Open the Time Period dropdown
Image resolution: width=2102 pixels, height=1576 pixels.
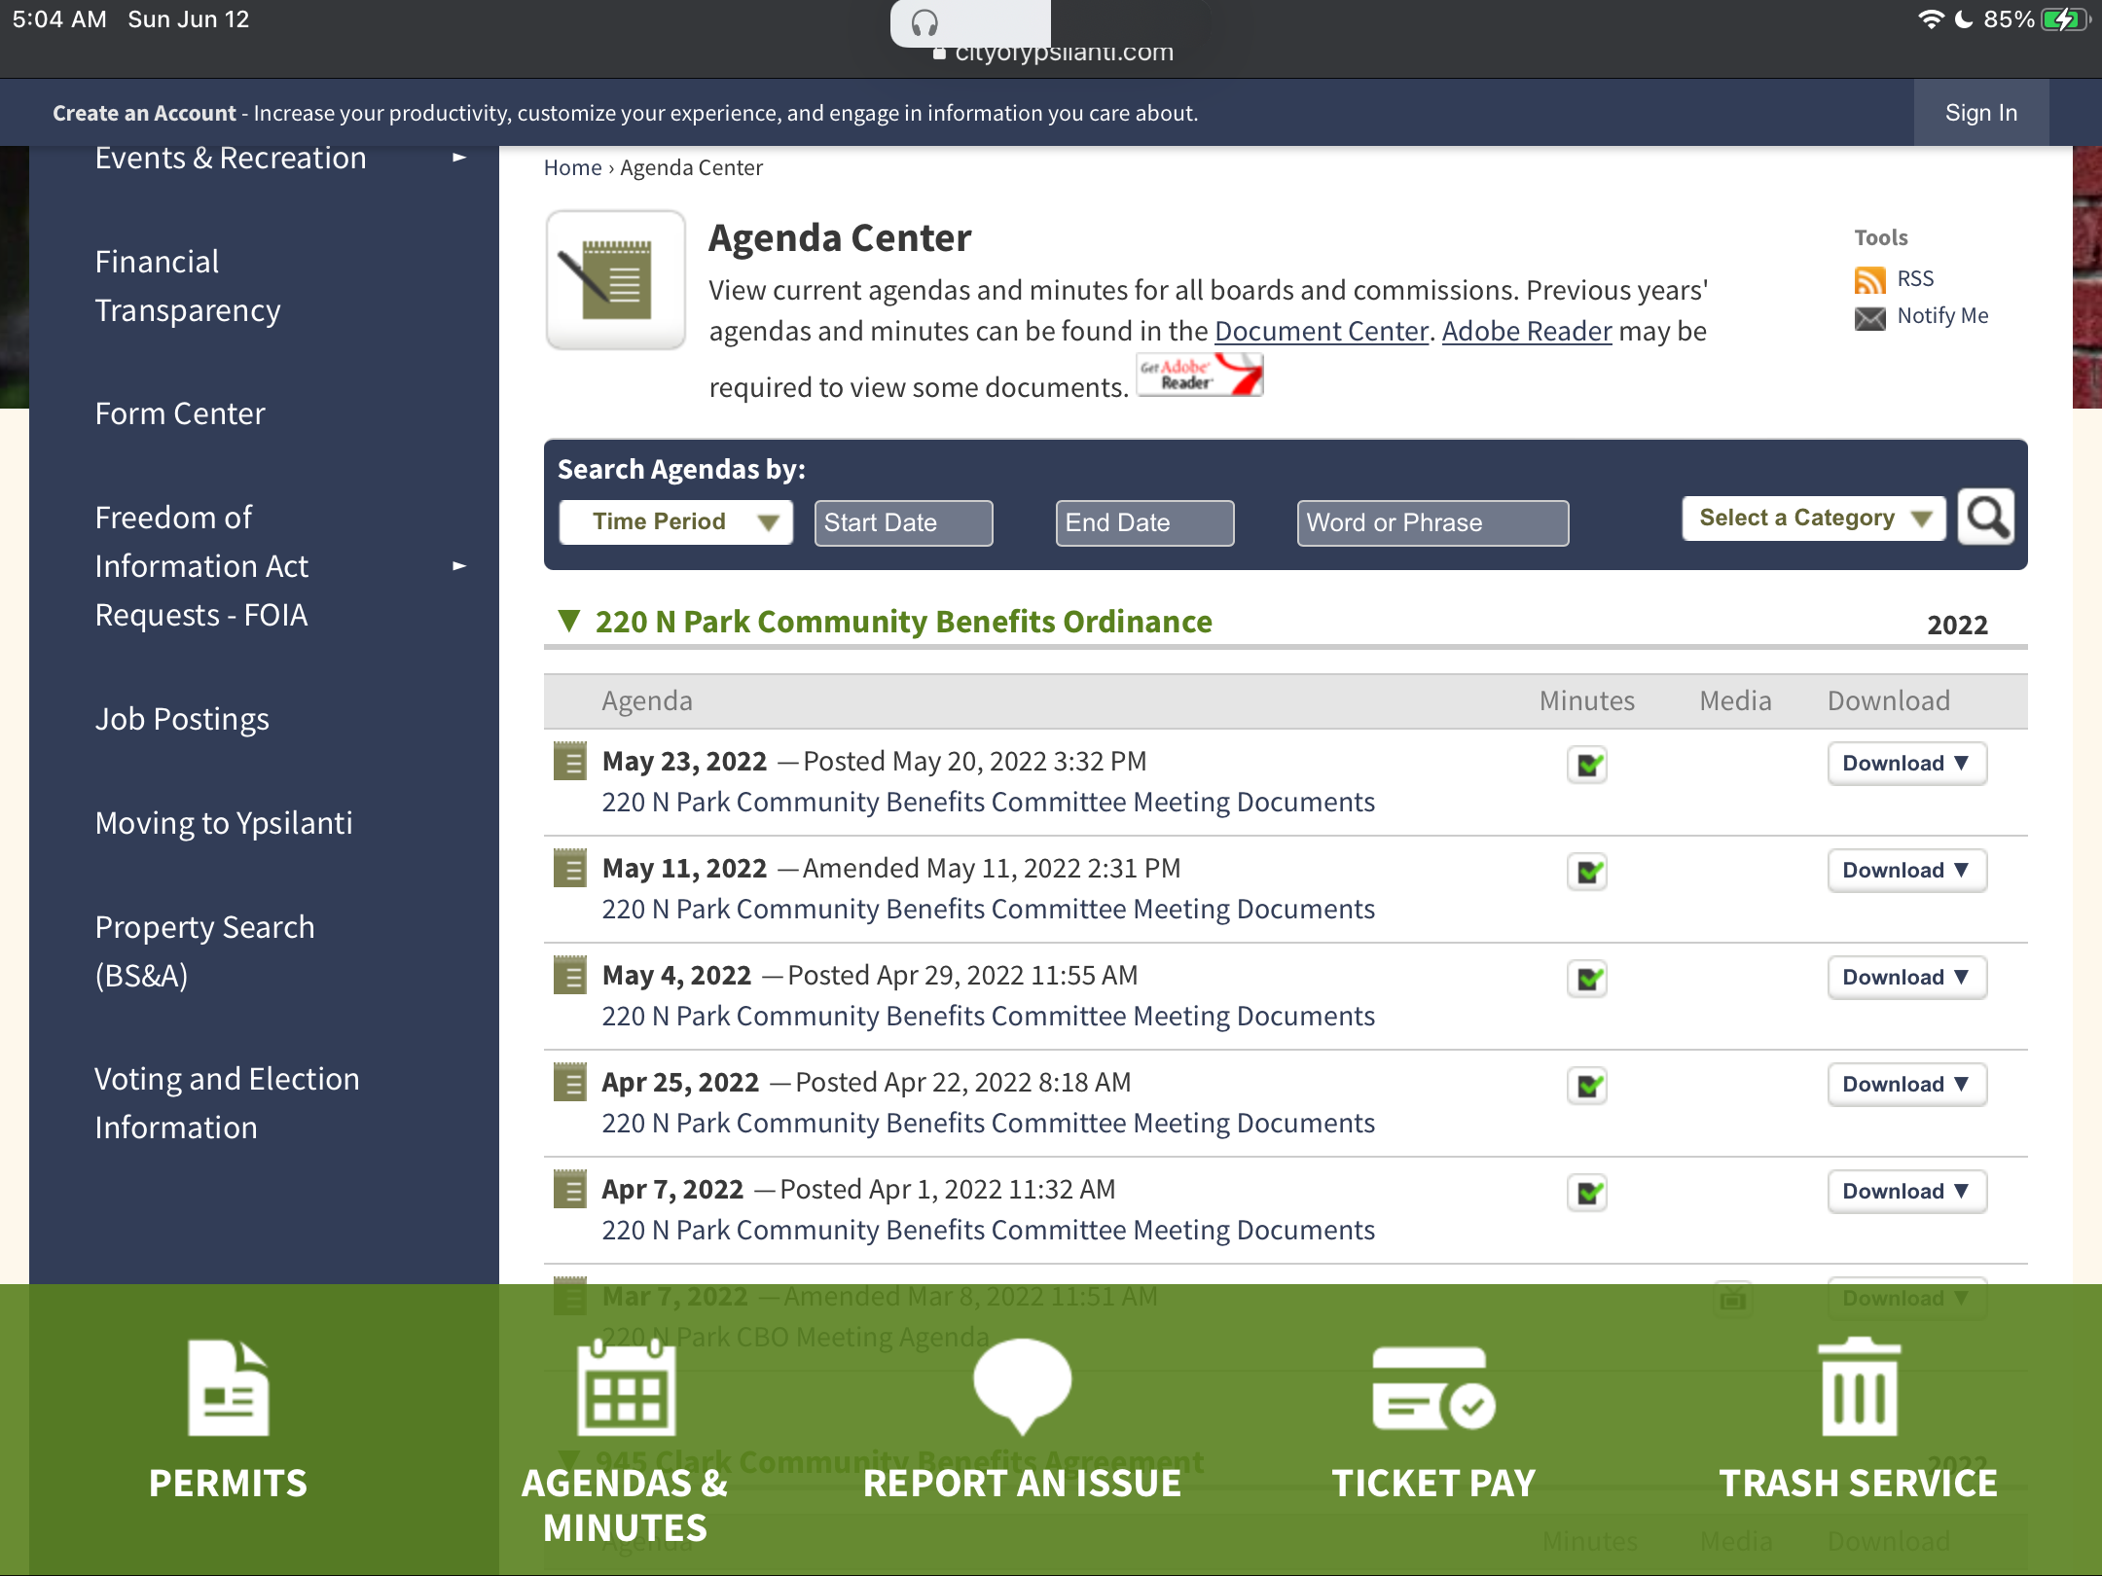pos(676,522)
